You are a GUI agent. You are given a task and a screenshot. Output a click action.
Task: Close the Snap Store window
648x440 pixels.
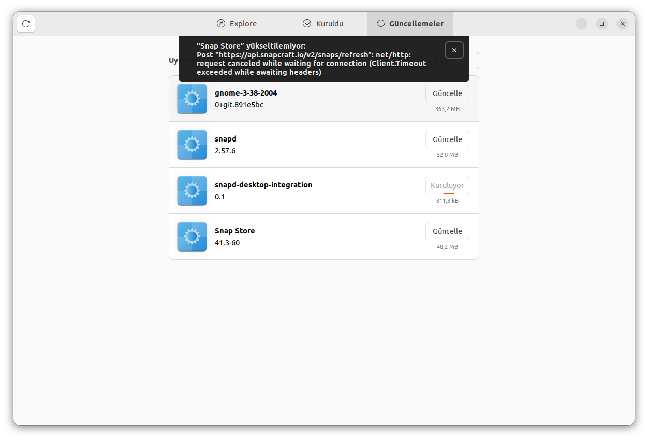(x=623, y=24)
